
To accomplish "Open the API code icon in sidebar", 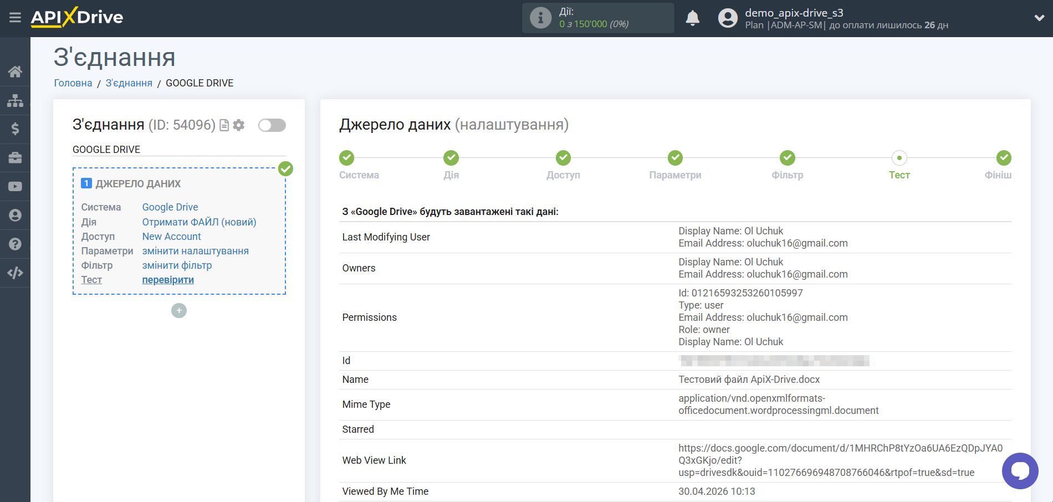I will point(15,273).
